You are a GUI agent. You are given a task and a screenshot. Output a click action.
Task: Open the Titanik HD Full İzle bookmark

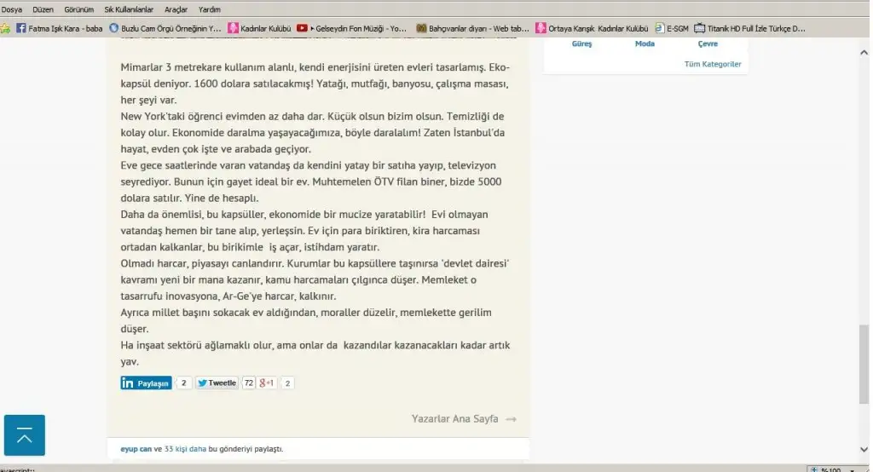[x=749, y=28]
